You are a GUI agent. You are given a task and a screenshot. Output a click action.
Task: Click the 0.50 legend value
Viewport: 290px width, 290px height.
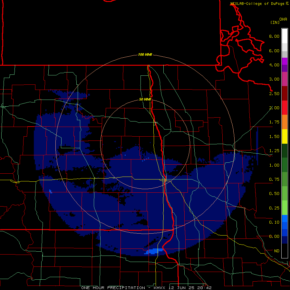[x=274, y=194]
